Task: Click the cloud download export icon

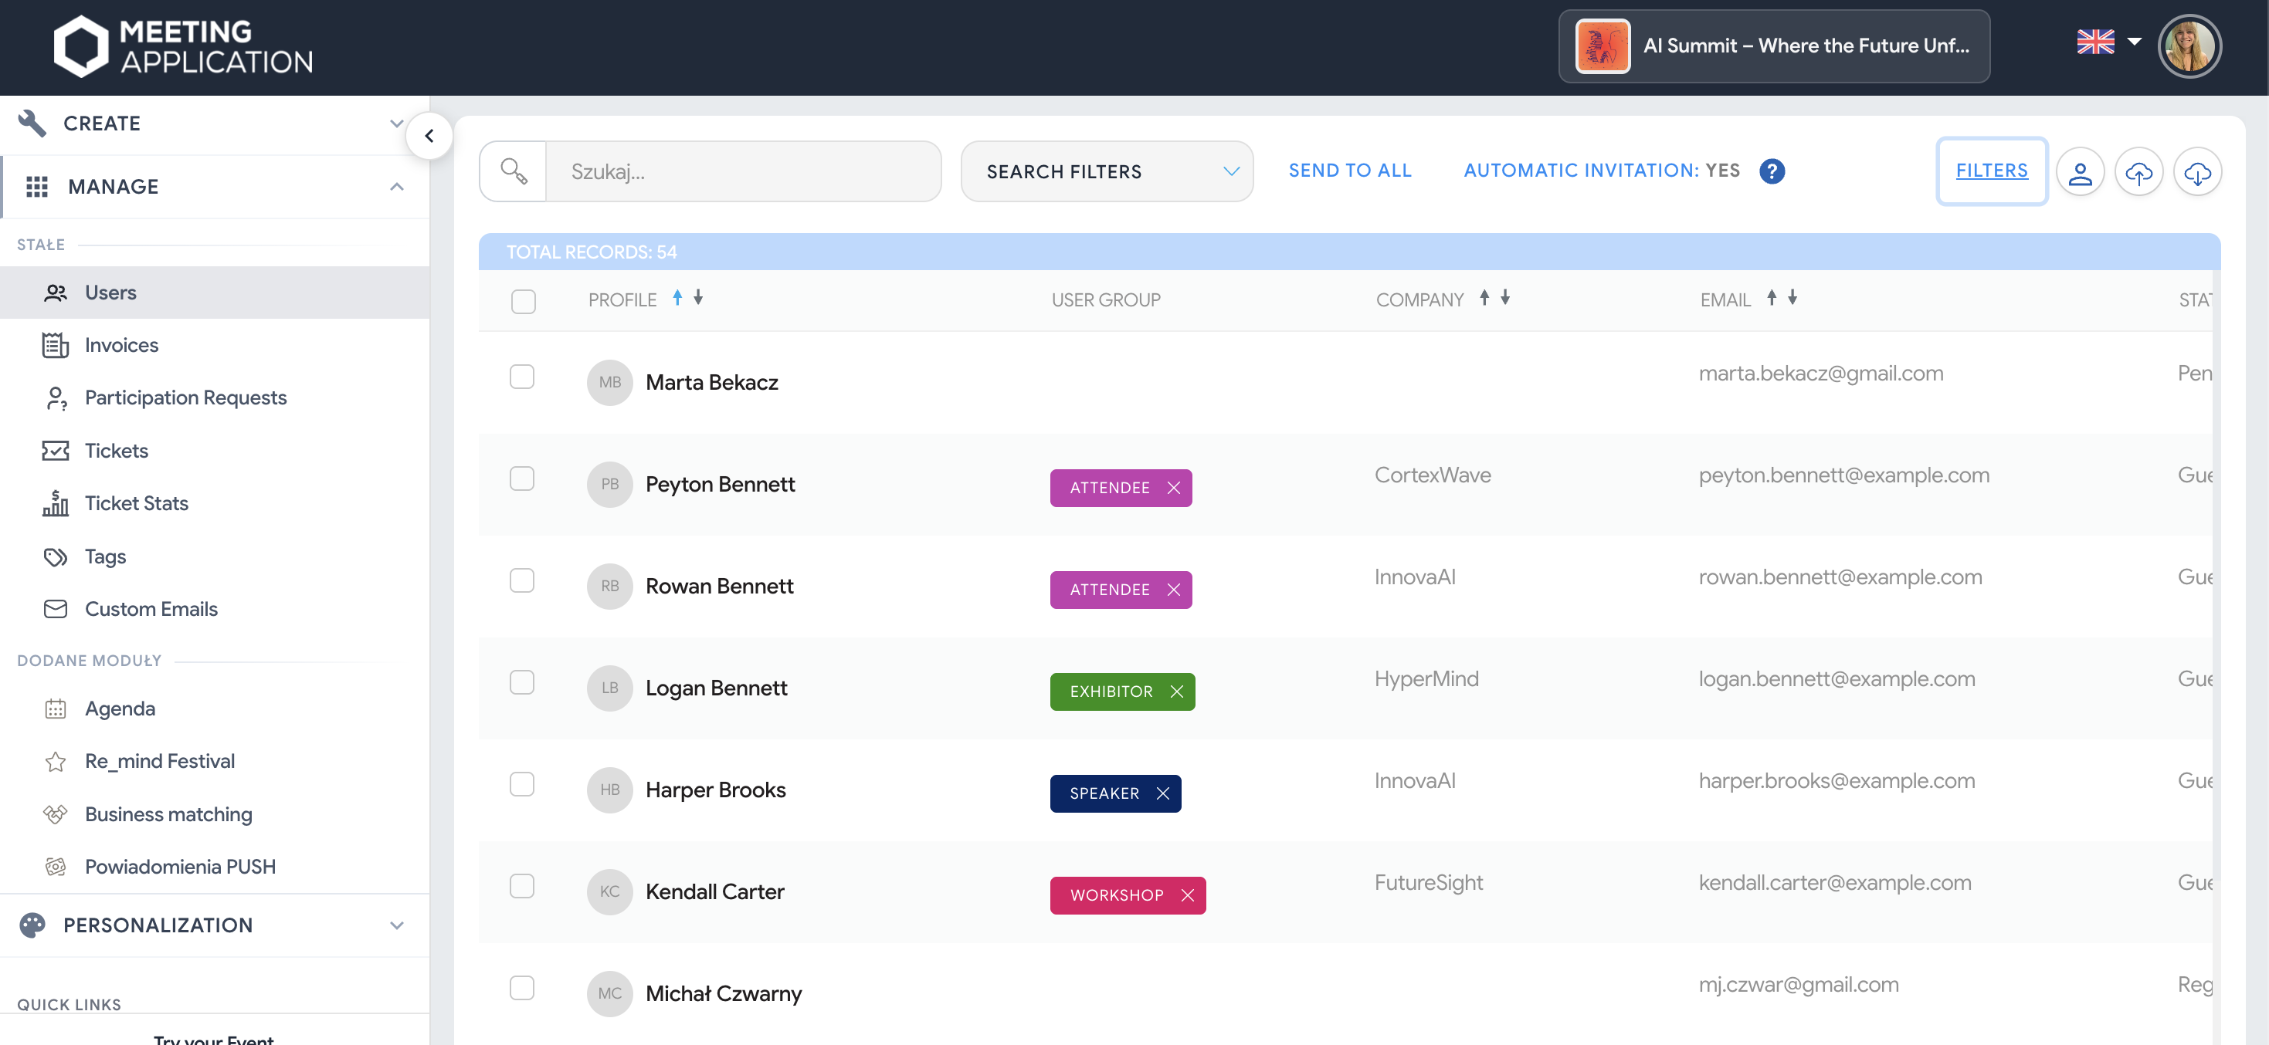Action: (x=2196, y=171)
